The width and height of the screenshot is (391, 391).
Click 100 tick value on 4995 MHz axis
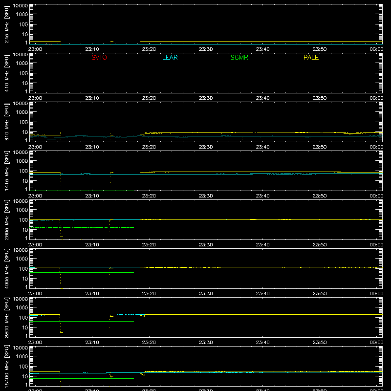point(23,269)
